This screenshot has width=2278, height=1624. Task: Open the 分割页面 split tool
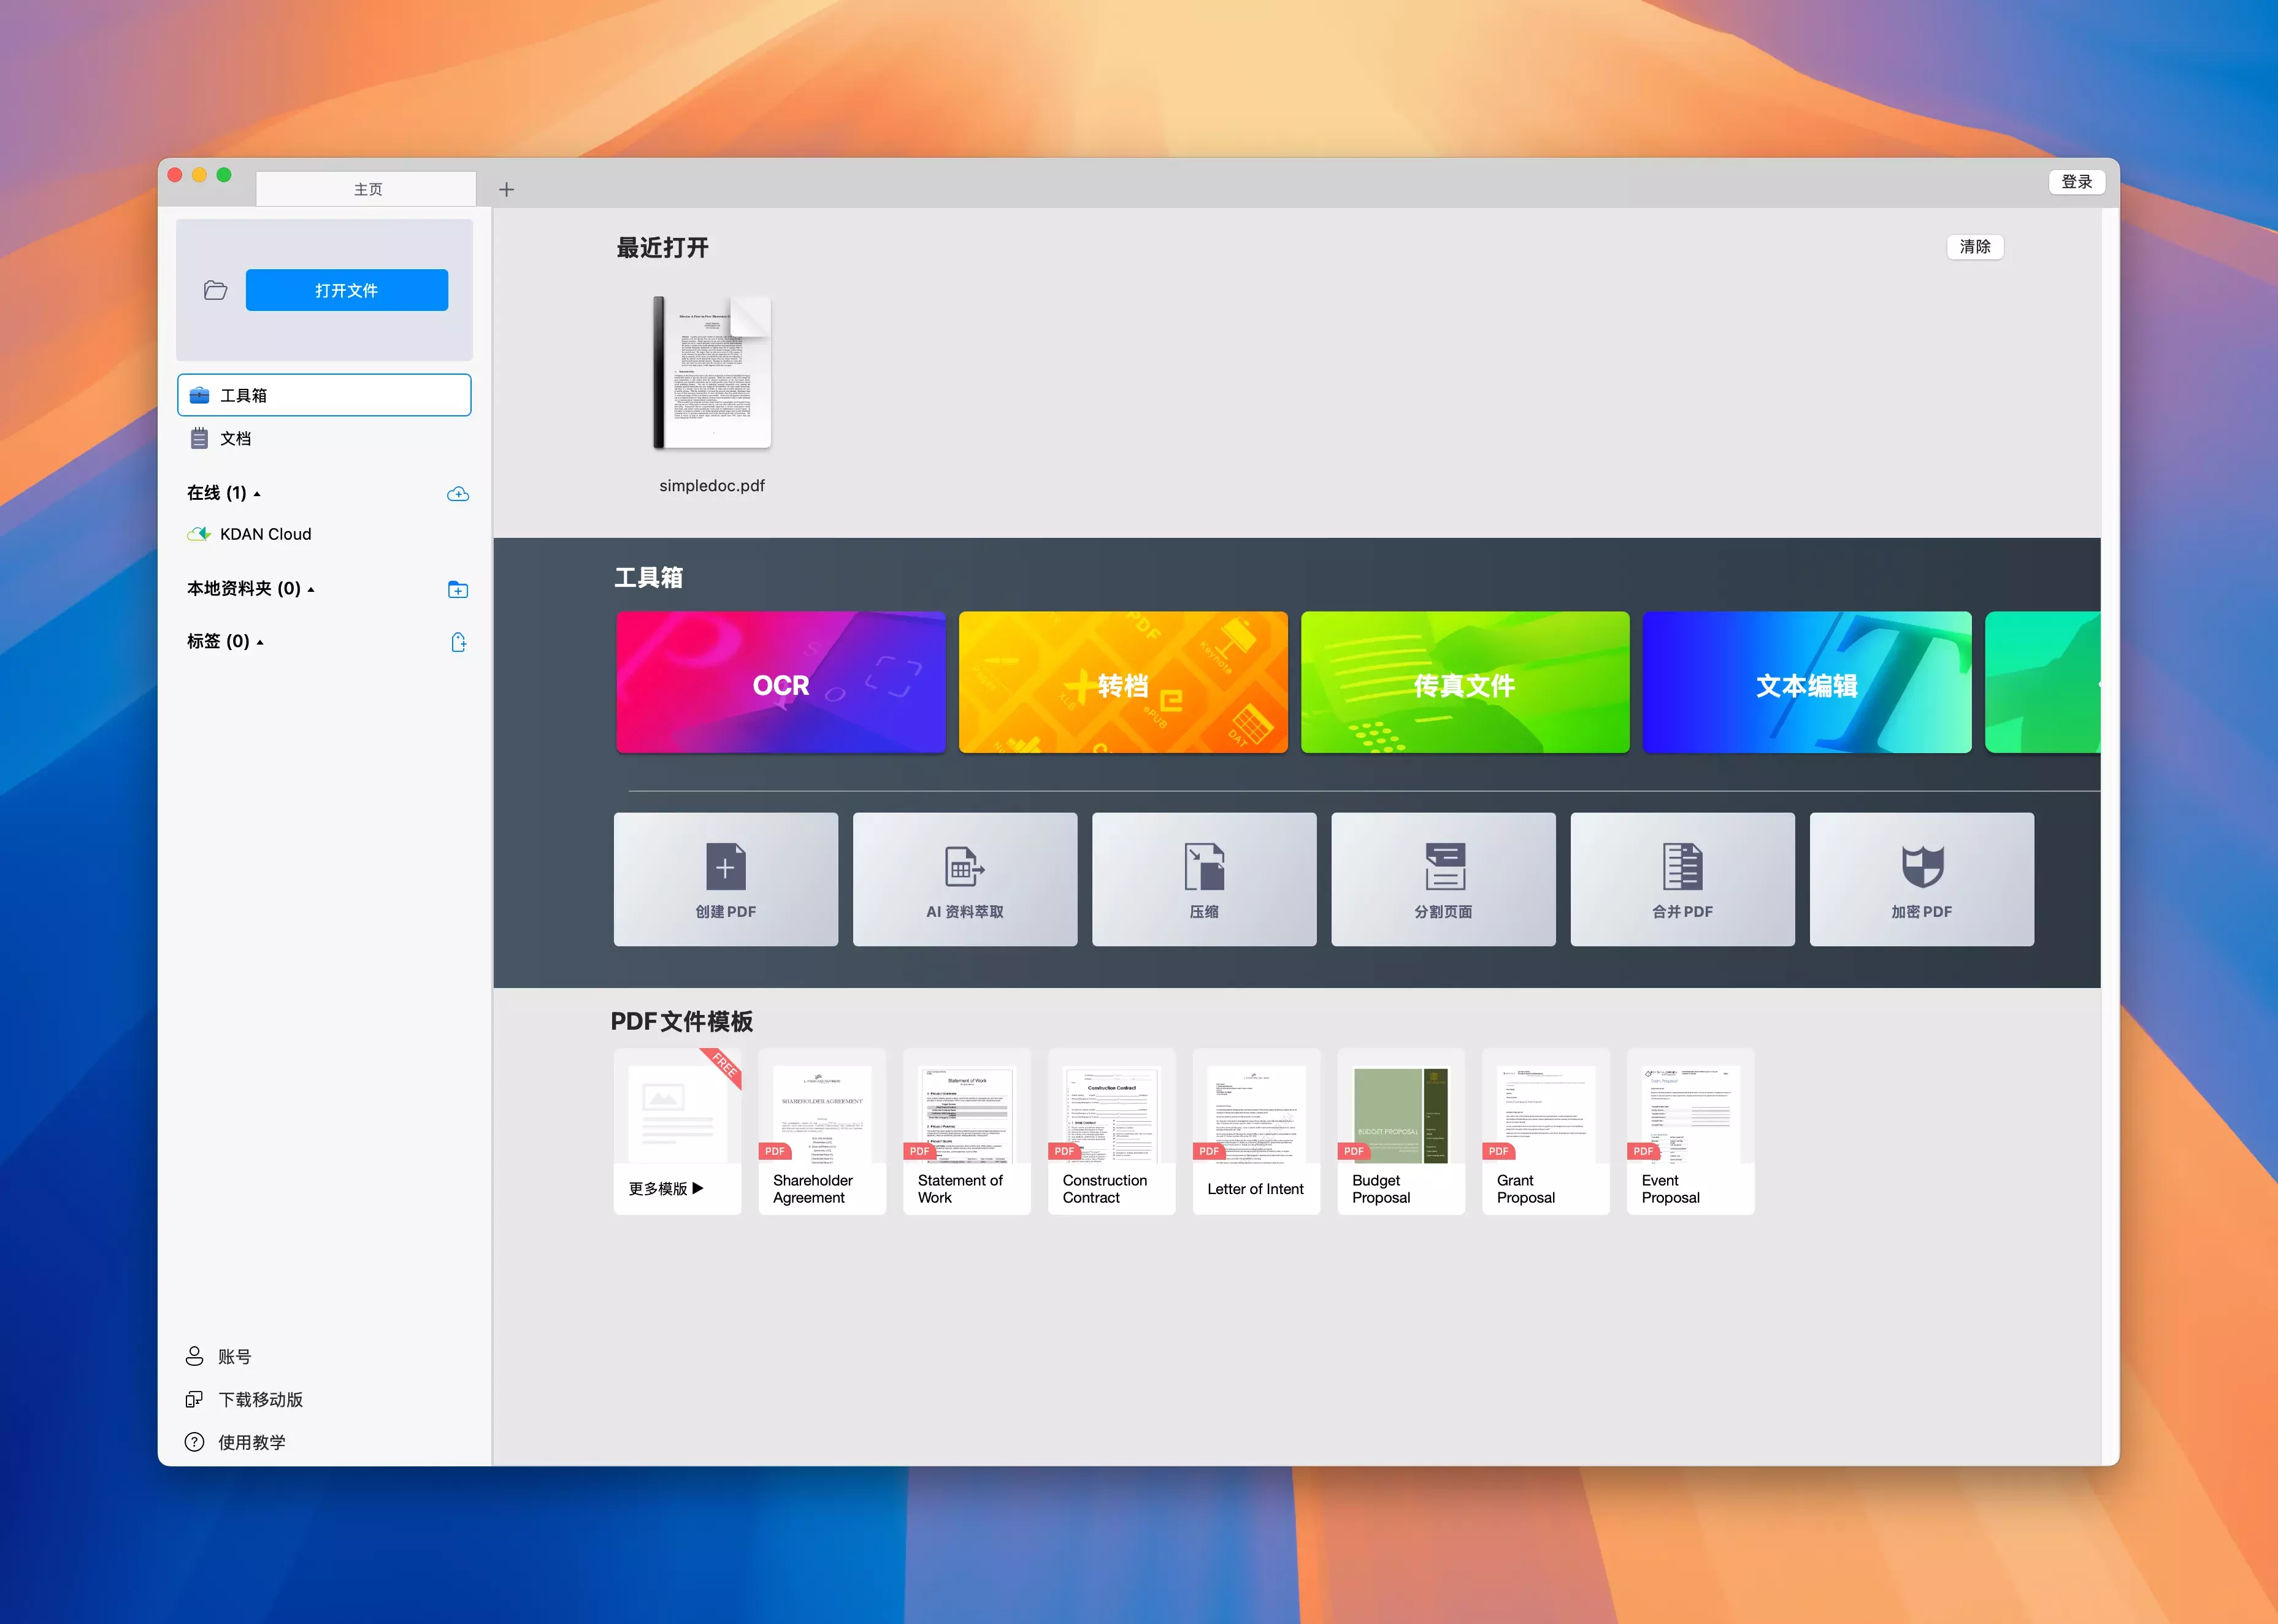tap(1442, 879)
